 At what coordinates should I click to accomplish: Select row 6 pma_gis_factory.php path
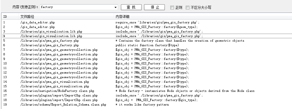point(49,45)
